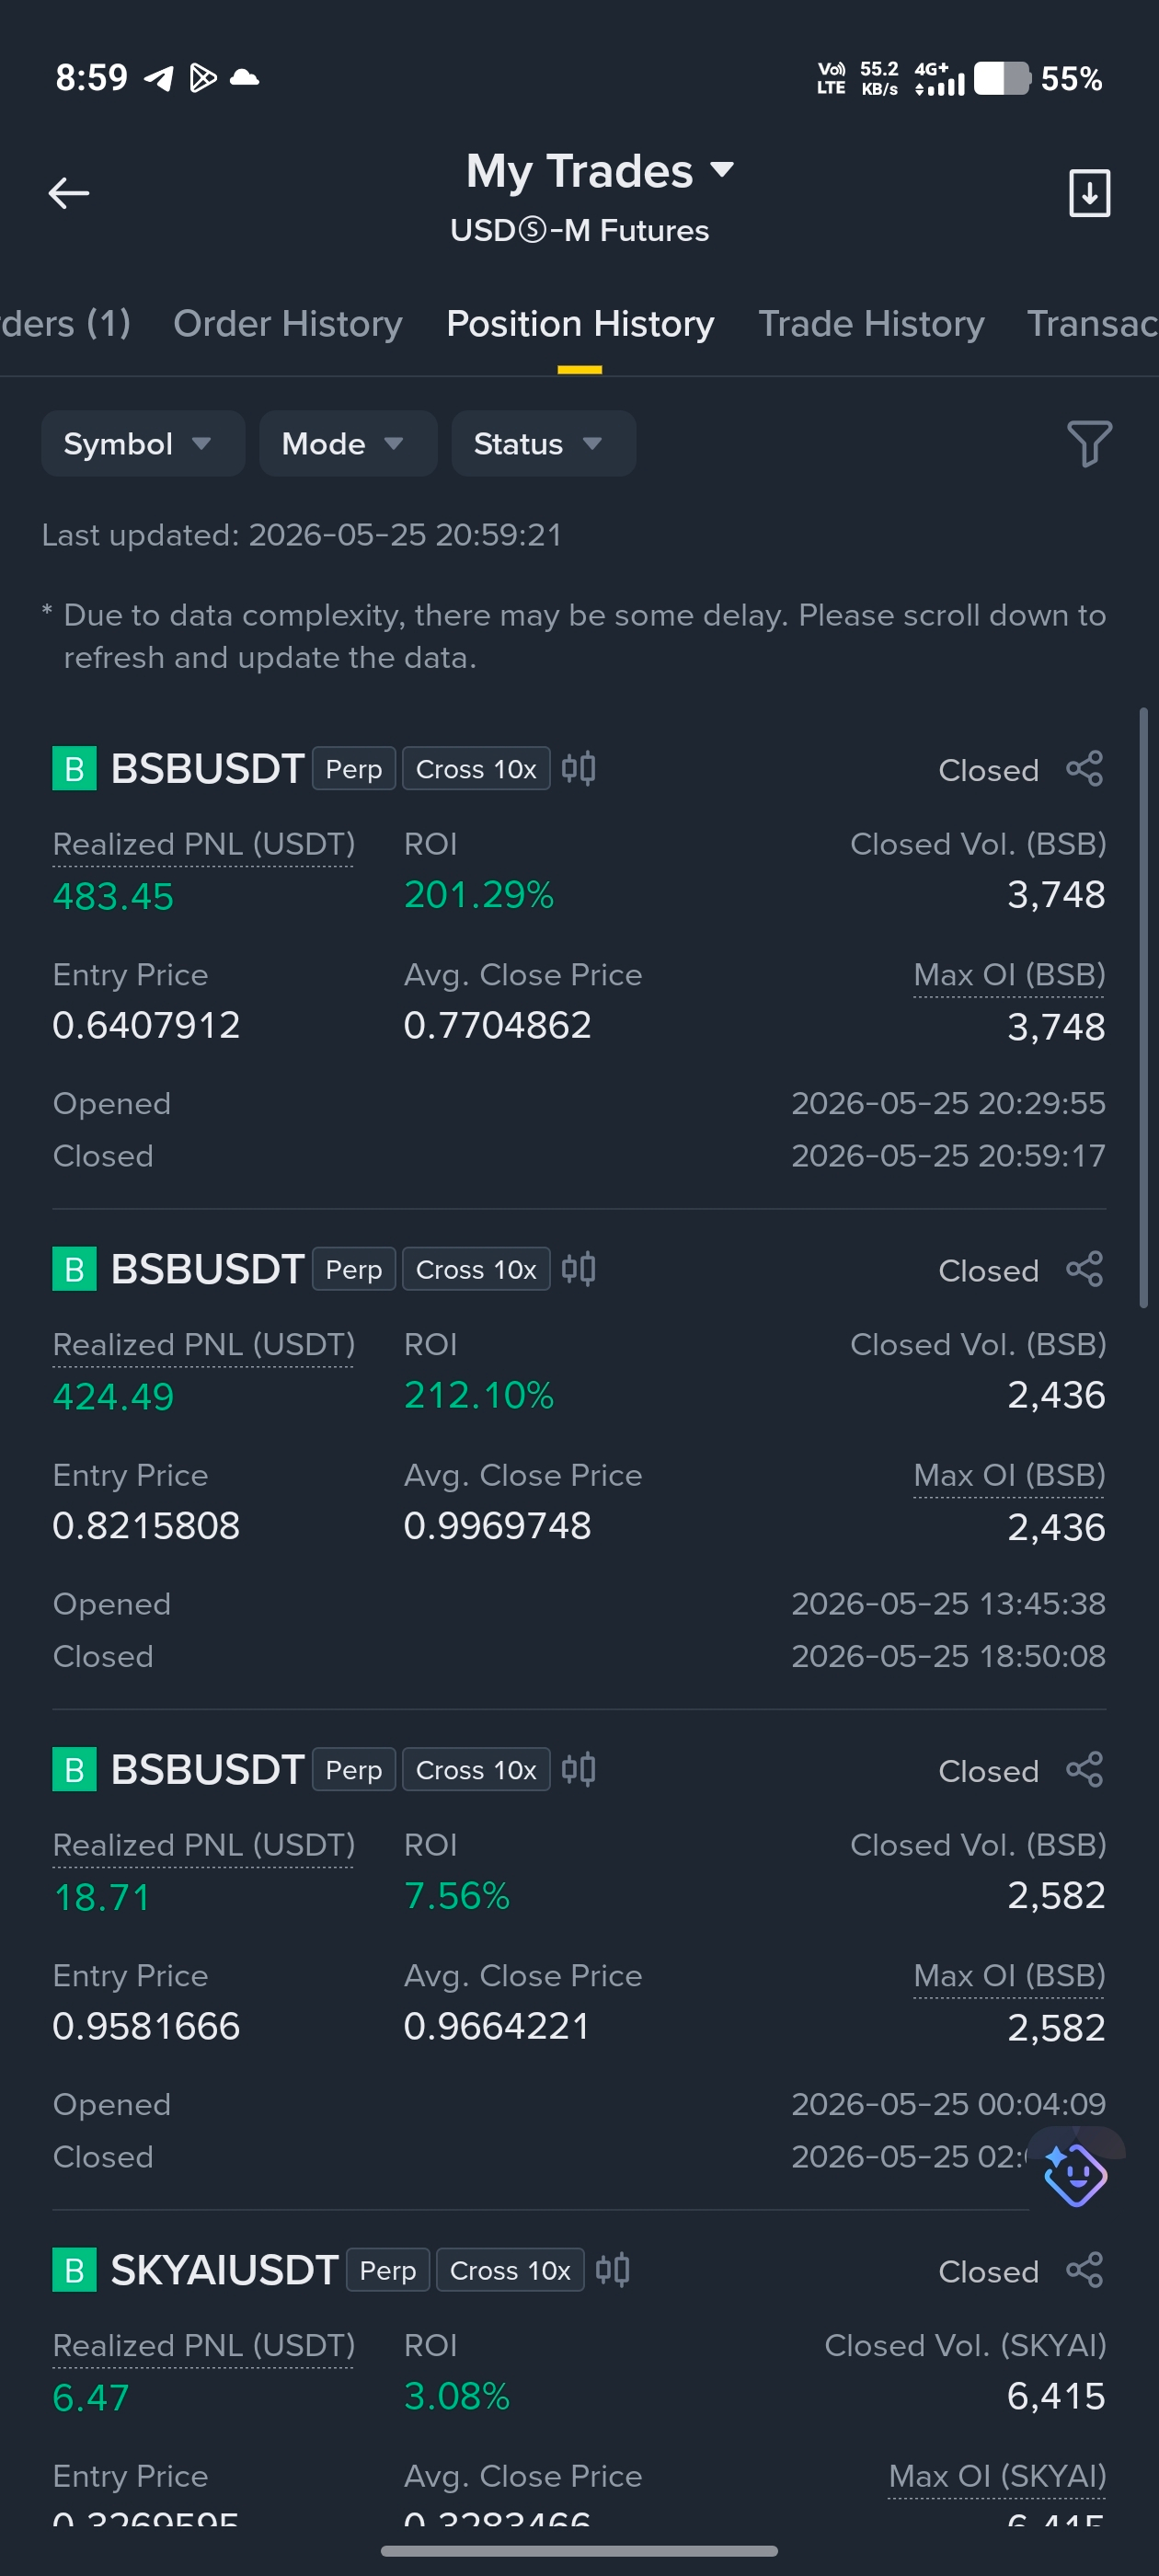Expand the Symbol filter dropdown
This screenshot has height=2576, width=1159.
click(x=143, y=443)
